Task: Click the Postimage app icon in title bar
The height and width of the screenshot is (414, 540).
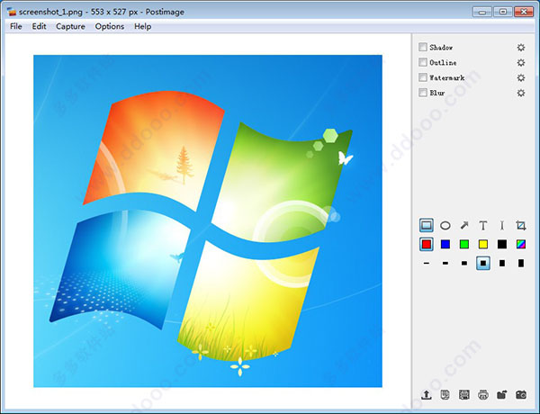Action: pos(12,12)
